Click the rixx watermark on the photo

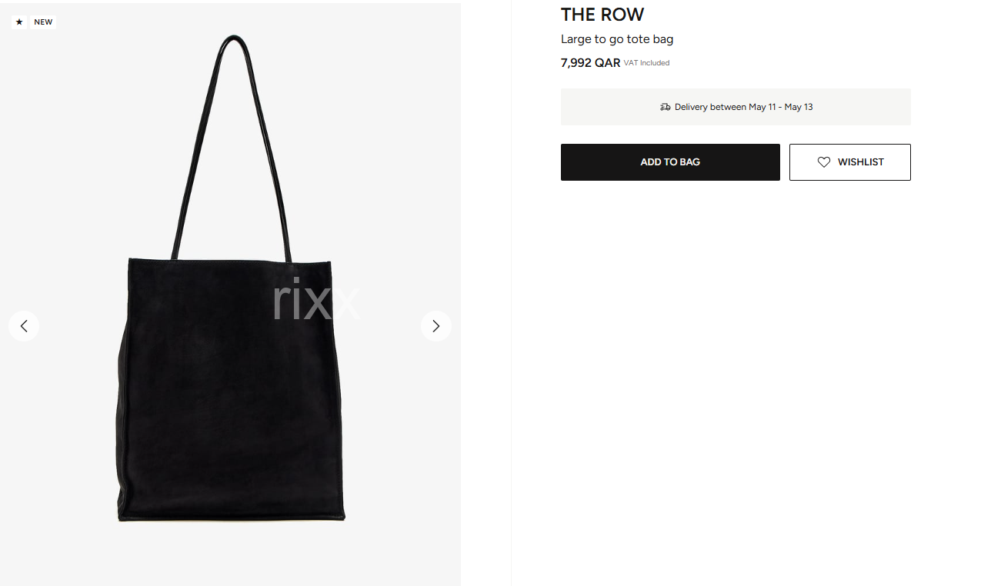[x=315, y=301]
